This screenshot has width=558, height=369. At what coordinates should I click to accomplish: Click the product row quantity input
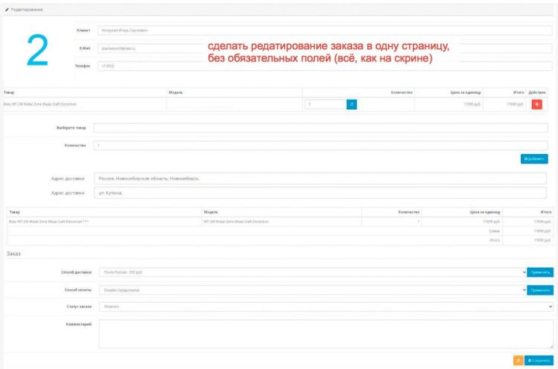[325, 105]
